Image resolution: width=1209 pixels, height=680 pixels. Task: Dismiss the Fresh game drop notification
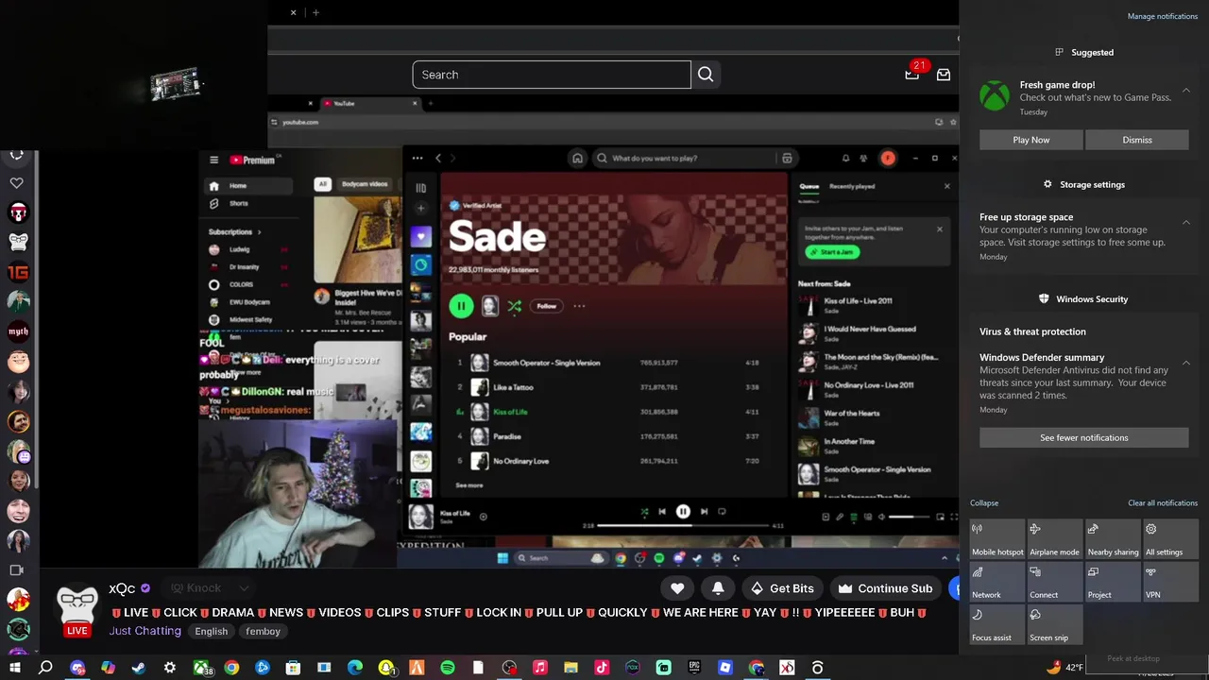(1137, 140)
